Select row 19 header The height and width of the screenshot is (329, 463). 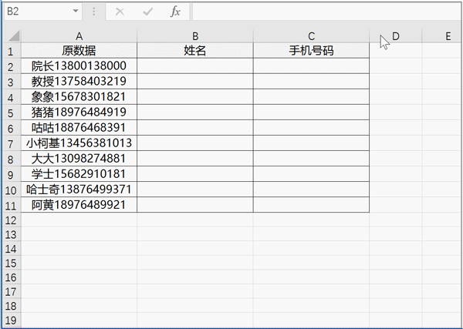12,320
